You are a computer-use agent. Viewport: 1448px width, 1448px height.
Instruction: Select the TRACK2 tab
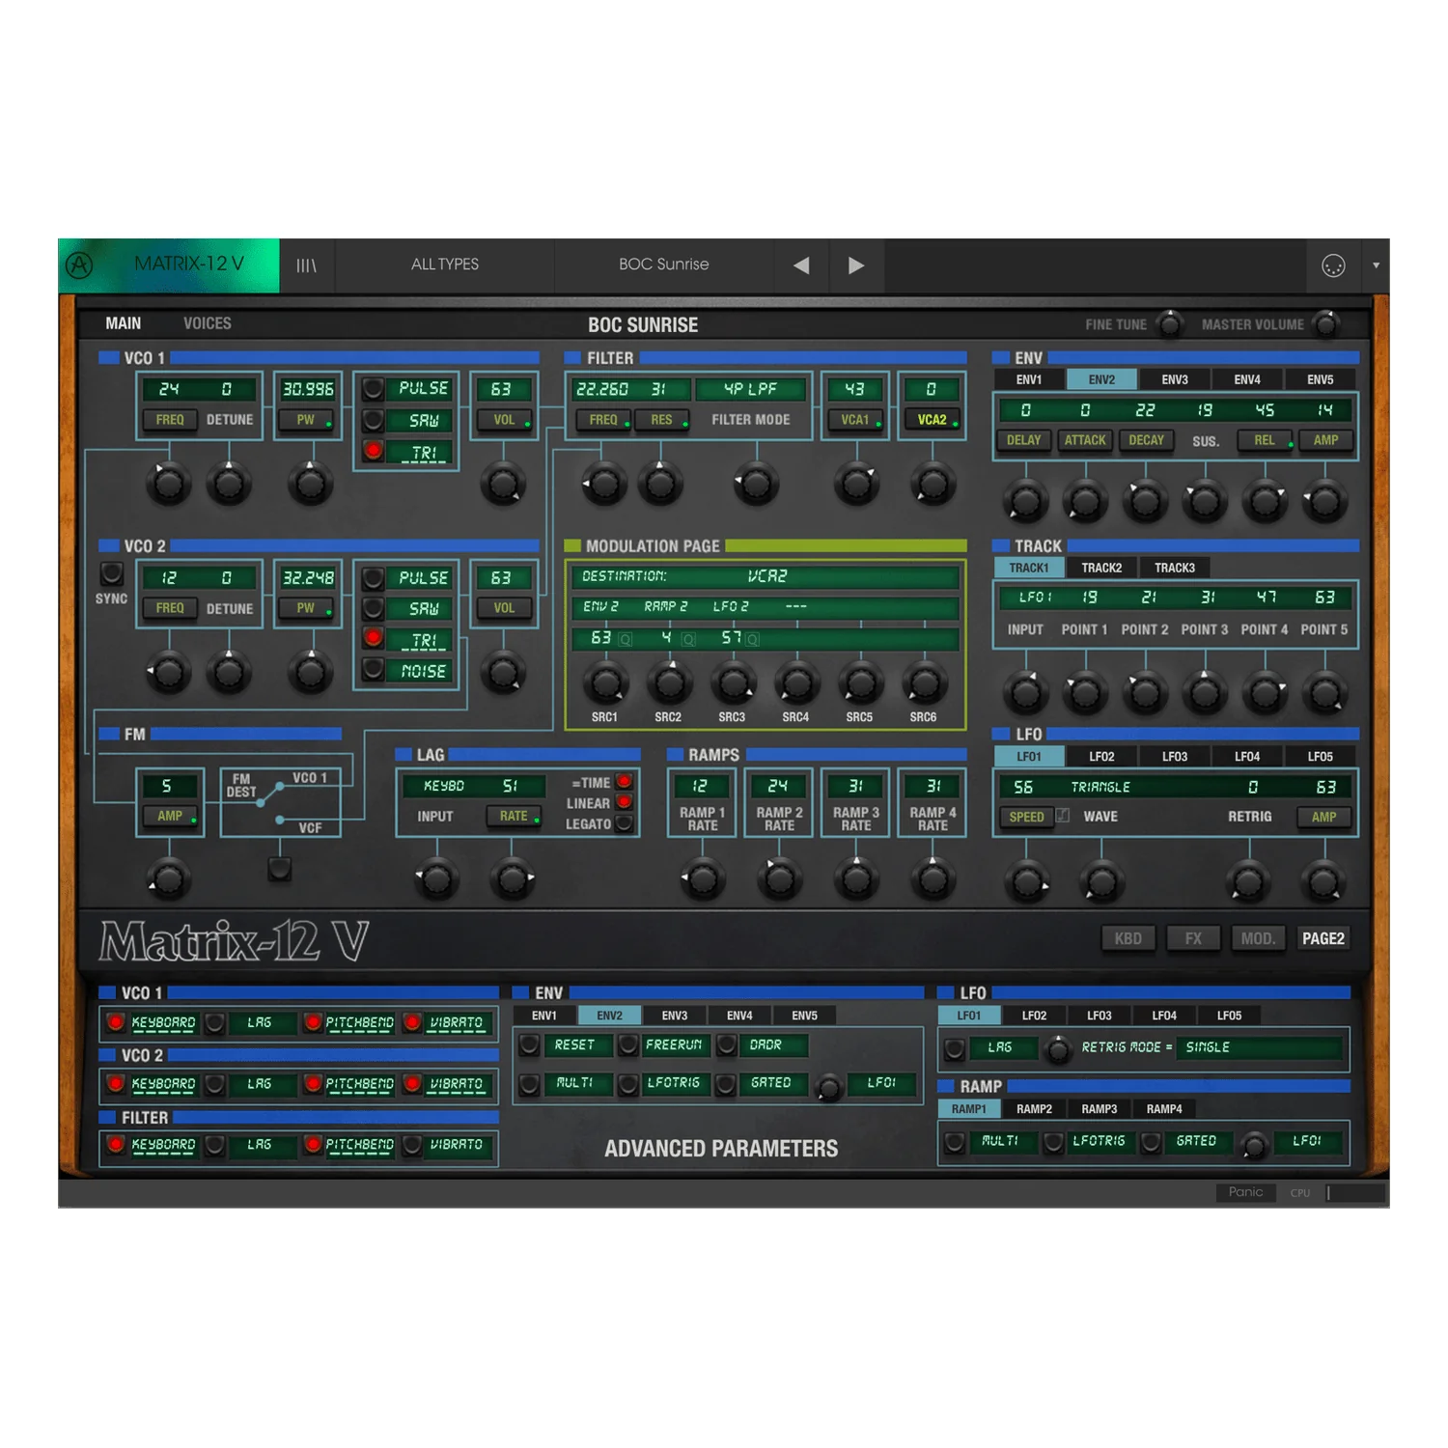[1101, 568]
